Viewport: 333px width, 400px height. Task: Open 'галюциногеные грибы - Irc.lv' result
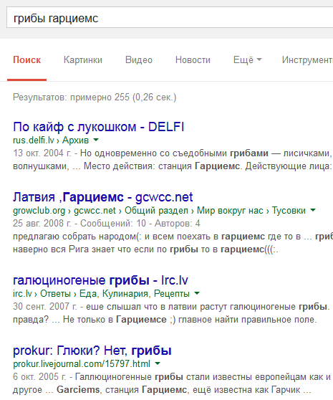[x=100, y=280]
